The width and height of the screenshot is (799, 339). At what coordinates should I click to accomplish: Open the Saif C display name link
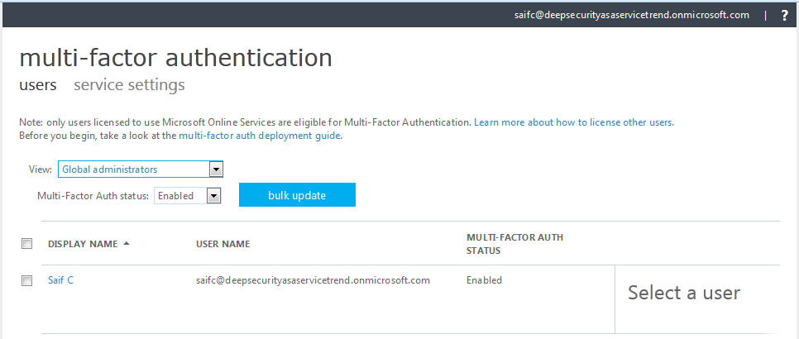click(x=60, y=280)
